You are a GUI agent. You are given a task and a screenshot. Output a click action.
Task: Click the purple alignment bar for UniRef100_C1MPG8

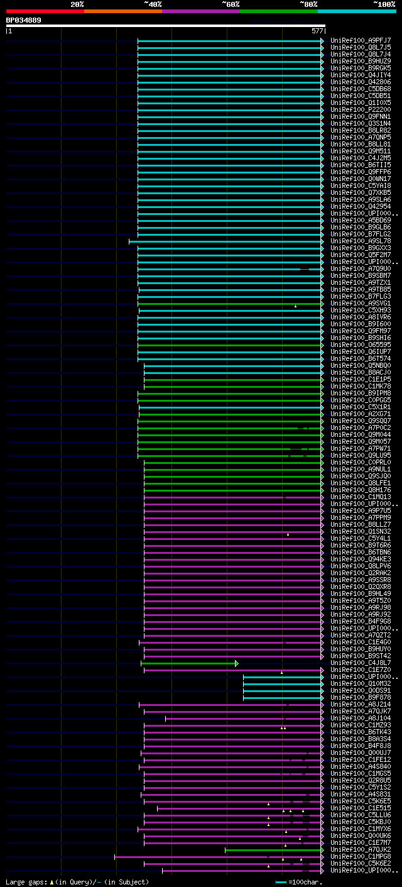click(218, 856)
